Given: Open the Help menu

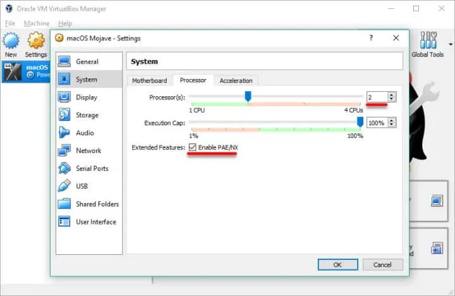Looking at the screenshot, I should (65, 23).
